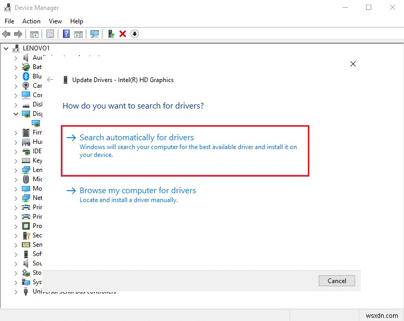Expand the Network adapters category

[16, 198]
